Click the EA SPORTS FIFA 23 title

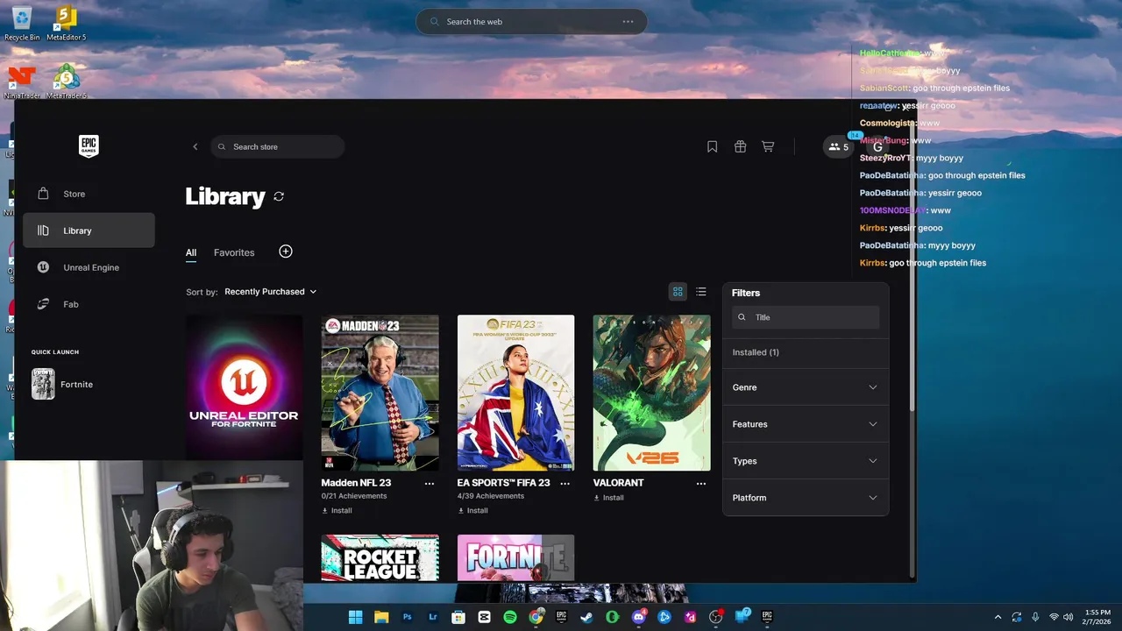504,483
